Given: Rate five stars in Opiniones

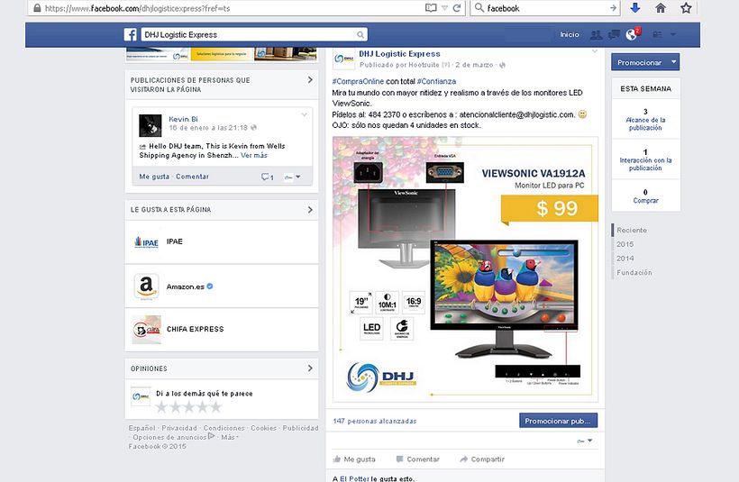Looking at the screenshot, I should [216, 406].
